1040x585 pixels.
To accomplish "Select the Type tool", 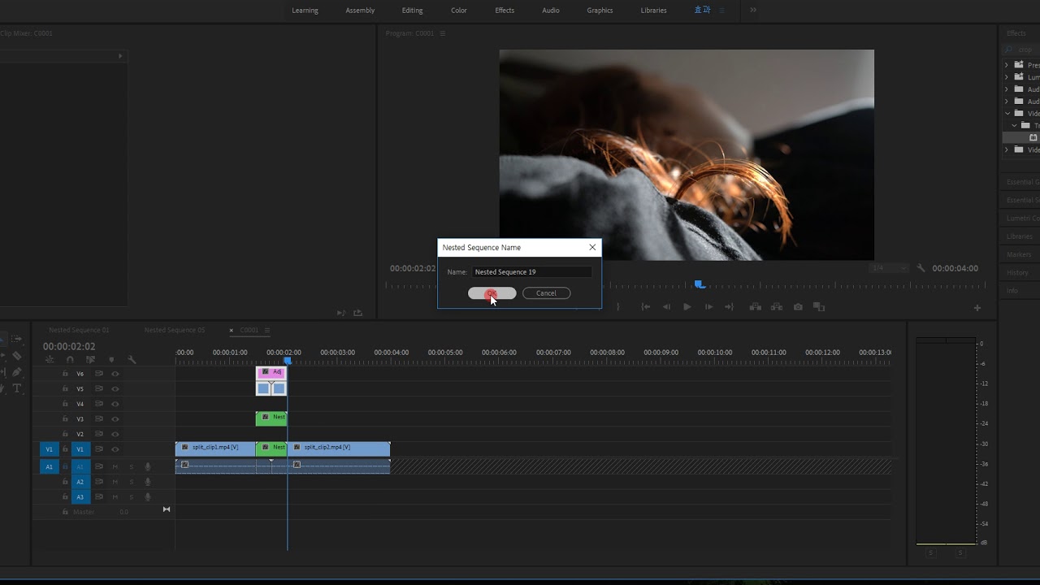I will pyautogui.click(x=17, y=388).
